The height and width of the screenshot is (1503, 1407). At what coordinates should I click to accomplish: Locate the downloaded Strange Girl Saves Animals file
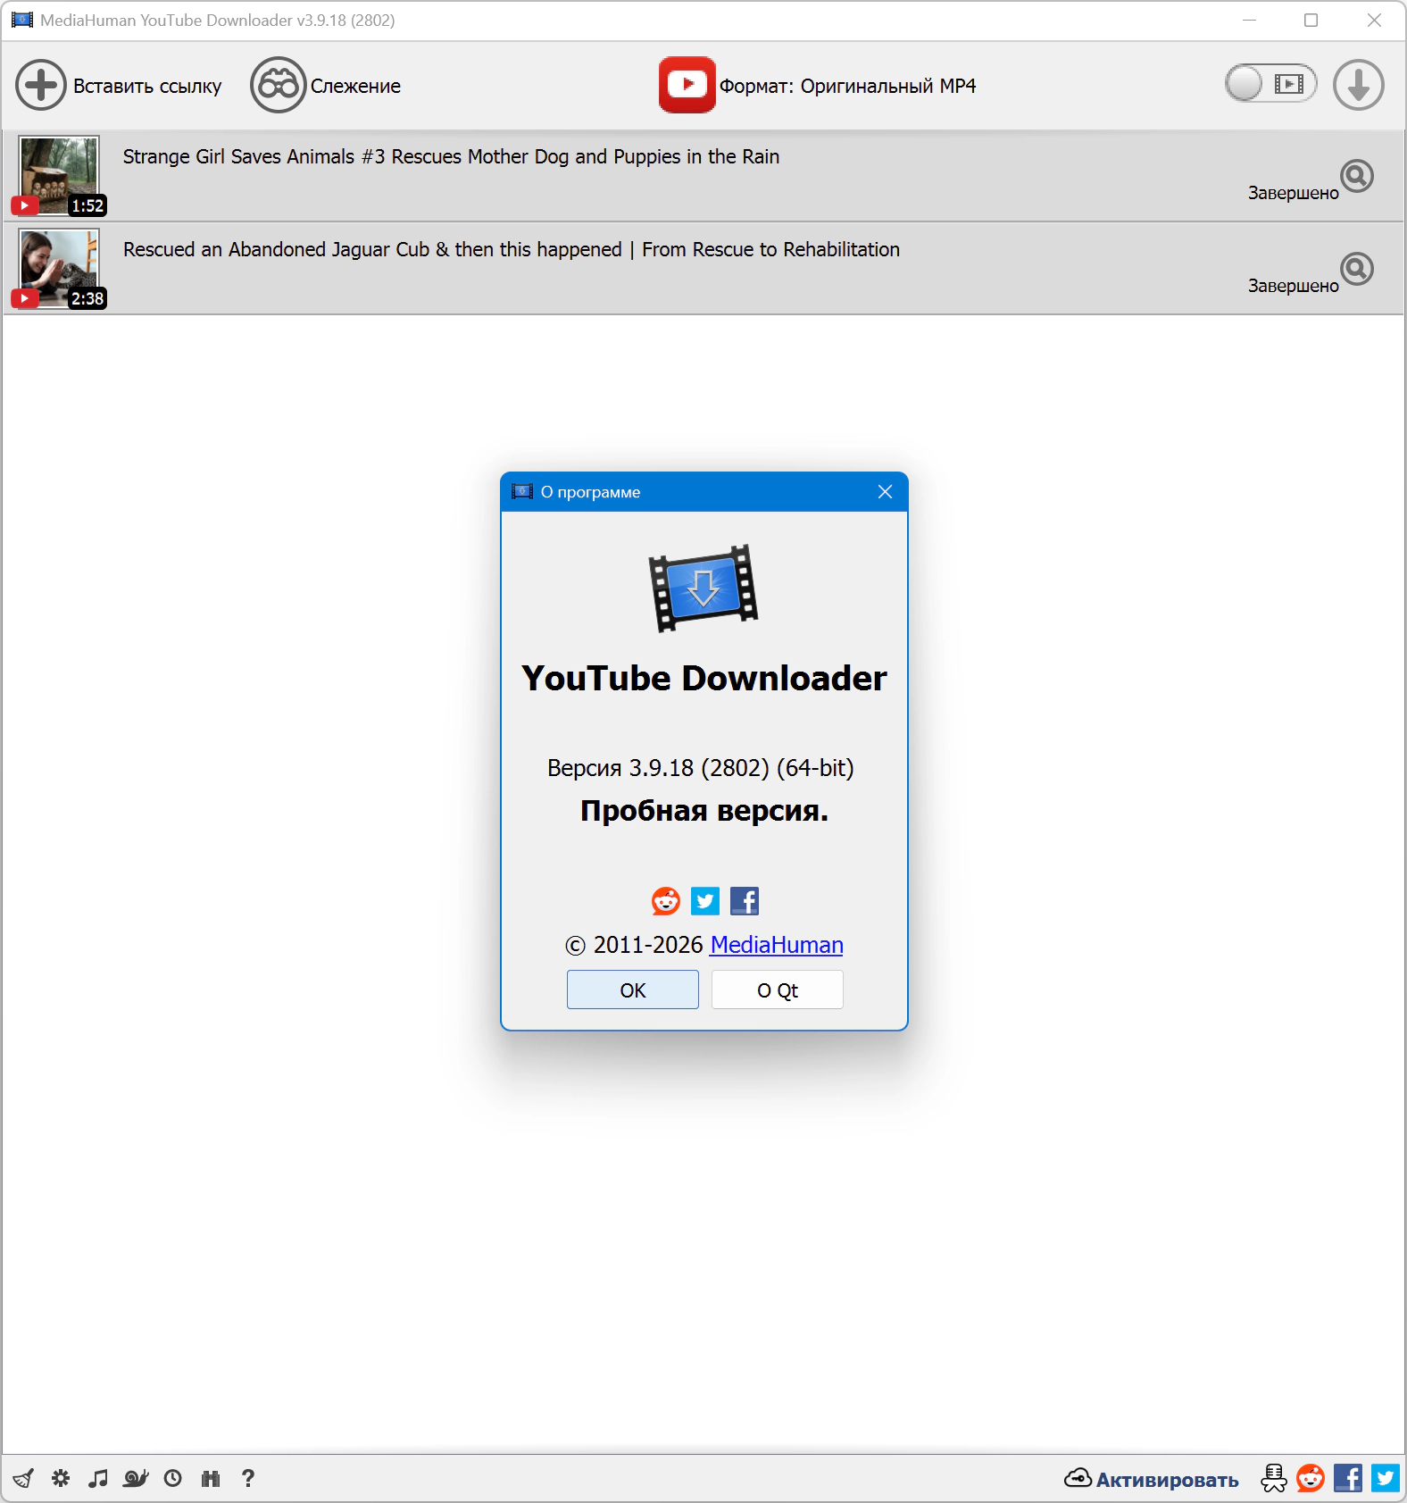click(x=1357, y=176)
